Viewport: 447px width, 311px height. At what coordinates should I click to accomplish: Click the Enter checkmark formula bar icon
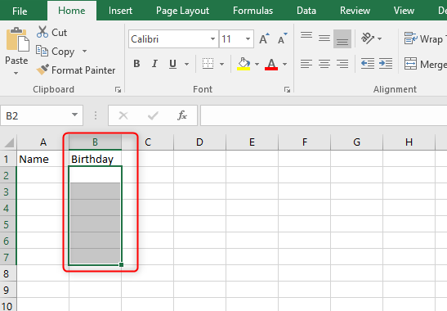(x=153, y=115)
